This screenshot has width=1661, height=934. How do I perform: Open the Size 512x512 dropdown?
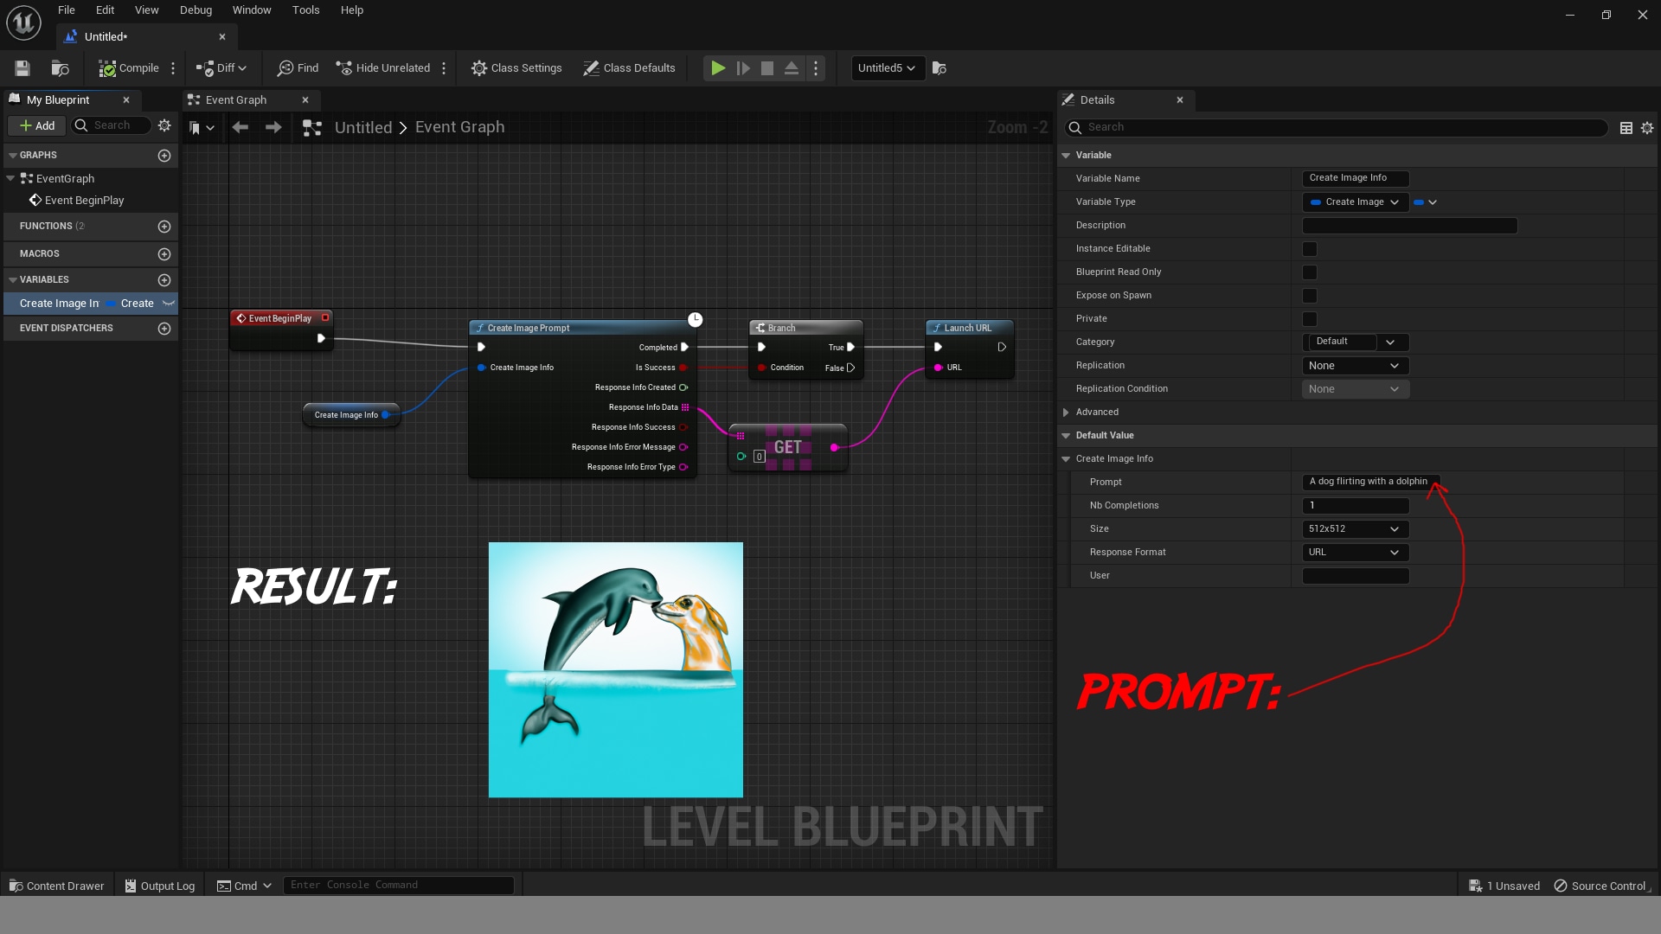pyautogui.click(x=1355, y=529)
